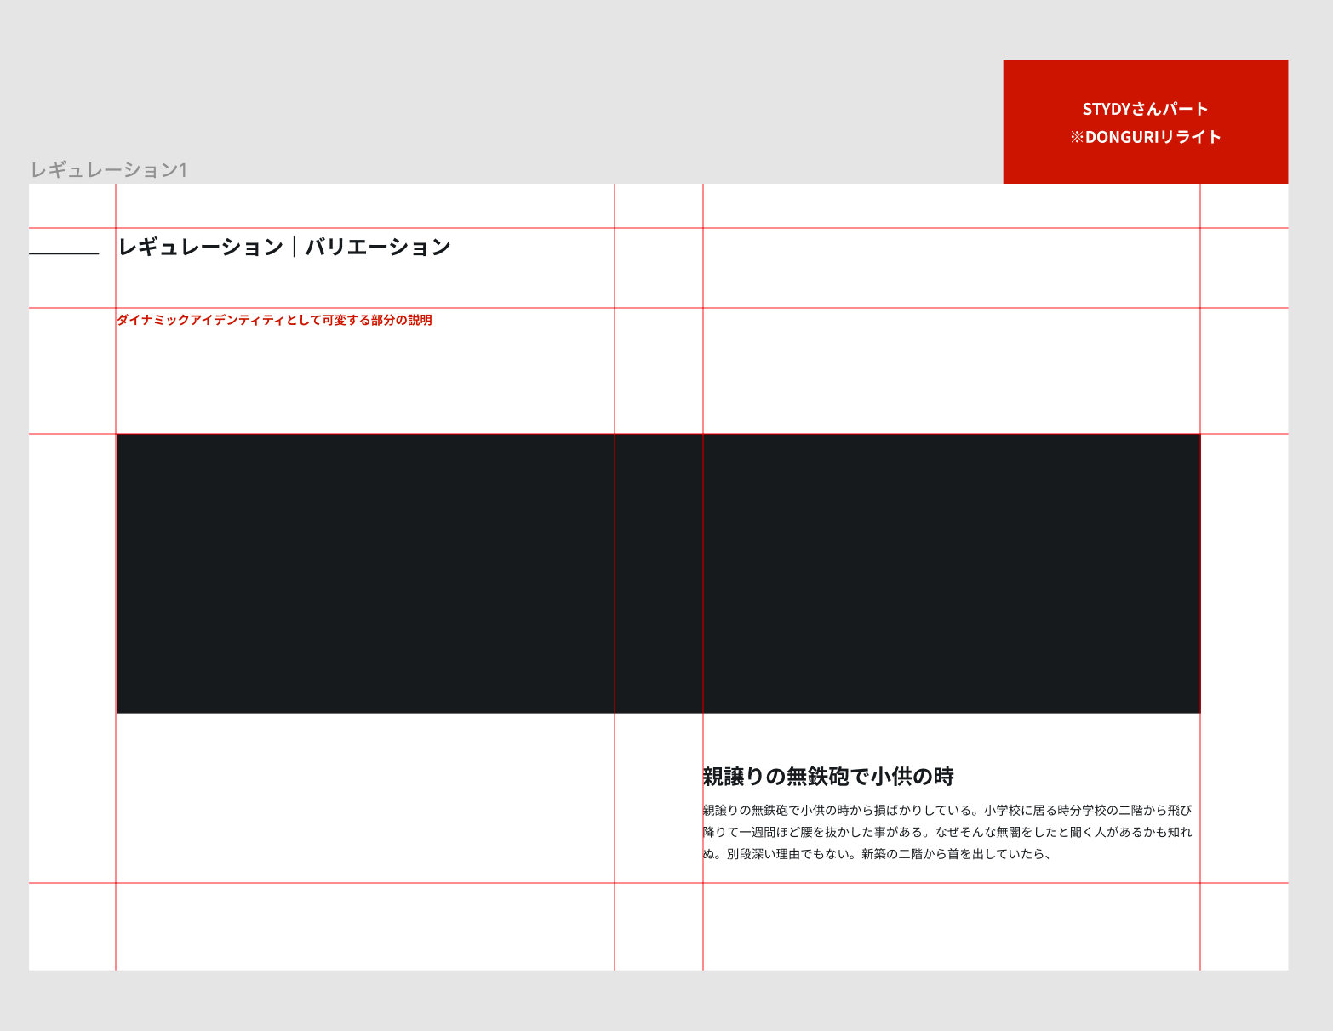Select the bottommost horizontal red guide line
The image size is (1333, 1031).
[x=511, y=883]
